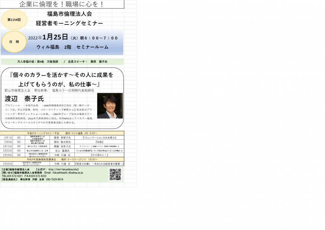
Task: Click the emergency contact number 090-7529-9919
Action: [x=54, y=179]
